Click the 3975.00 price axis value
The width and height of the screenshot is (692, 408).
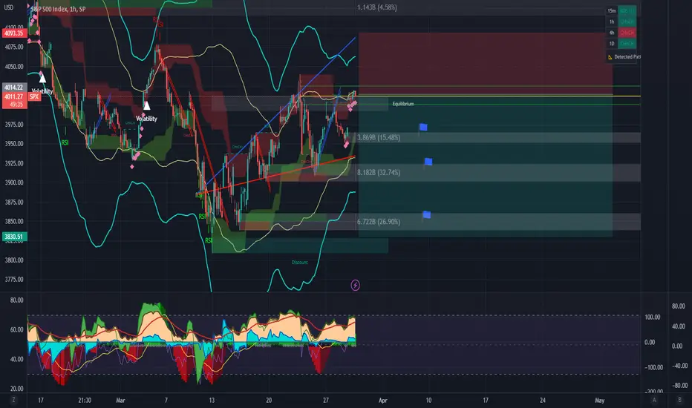click(14, 125)
